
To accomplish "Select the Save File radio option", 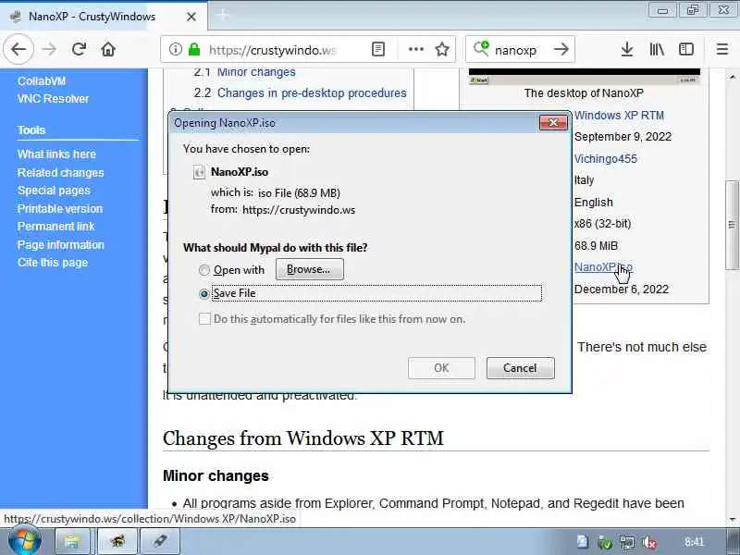I will tap(203, 293).
